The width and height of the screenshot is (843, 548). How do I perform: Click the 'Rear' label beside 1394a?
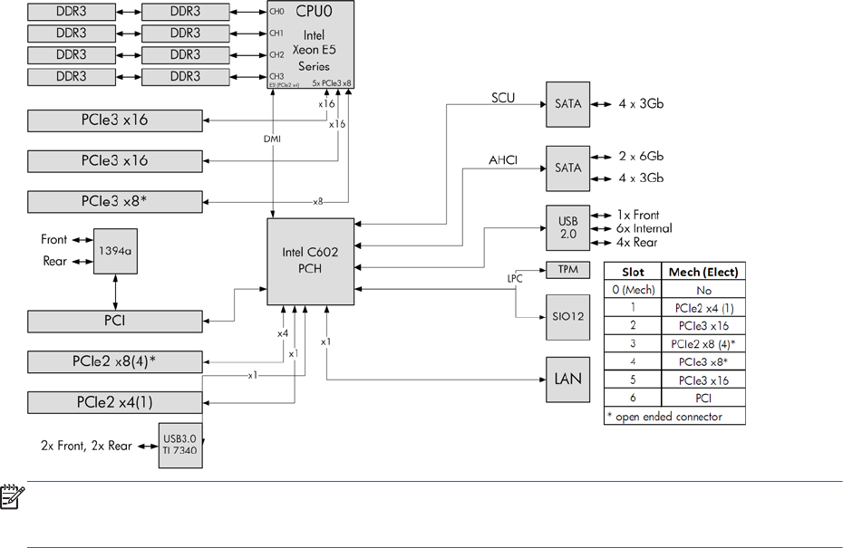[54, 261]
